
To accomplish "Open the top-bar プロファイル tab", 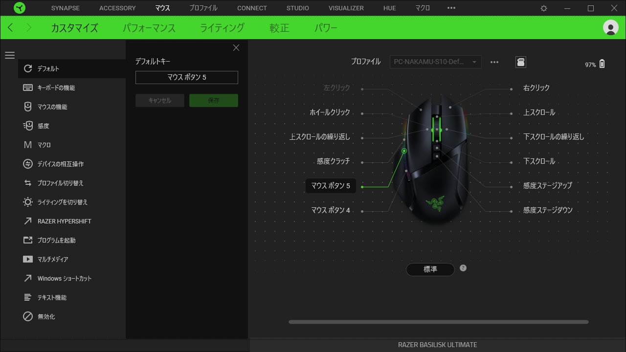I will (203, 8).
